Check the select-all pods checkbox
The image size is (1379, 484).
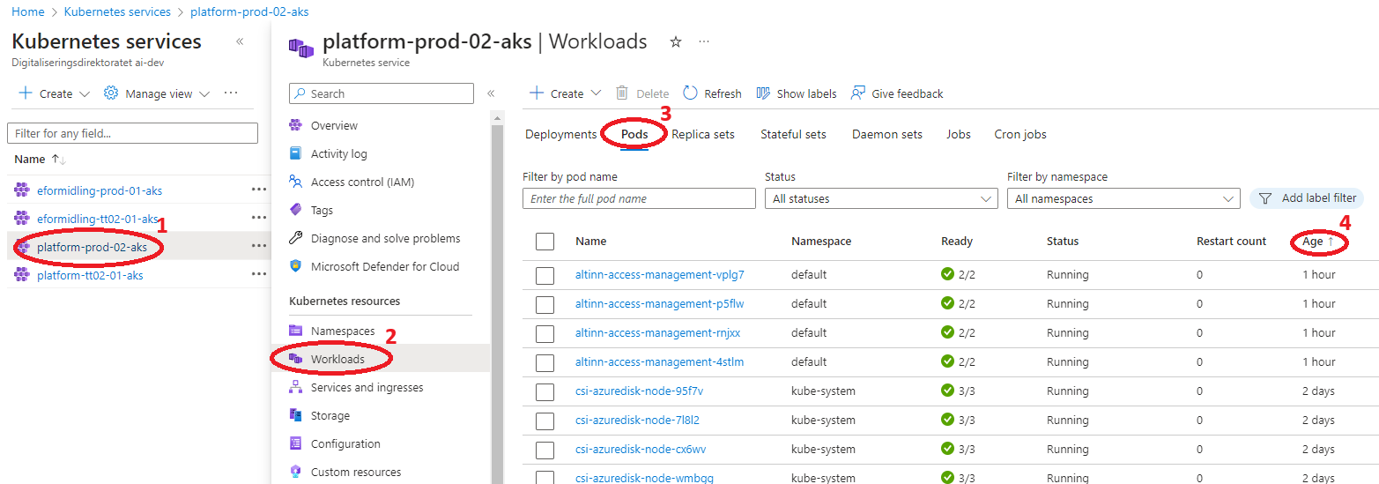coord(545,242)
